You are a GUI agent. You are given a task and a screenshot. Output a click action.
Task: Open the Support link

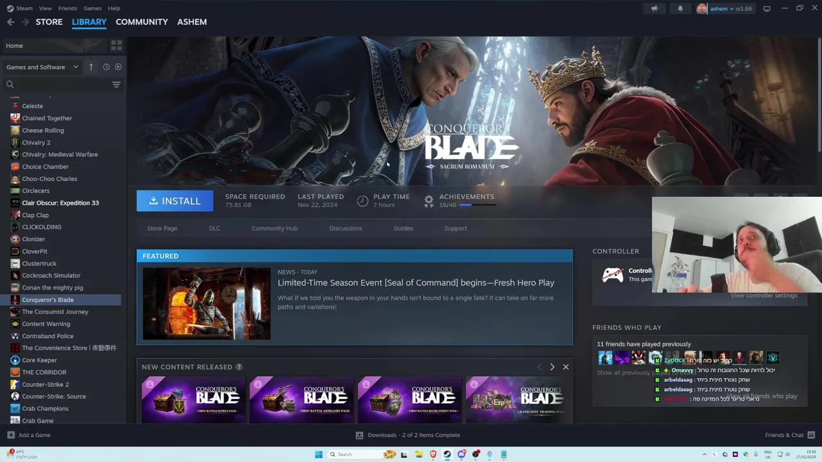click(x=455, y=228)
